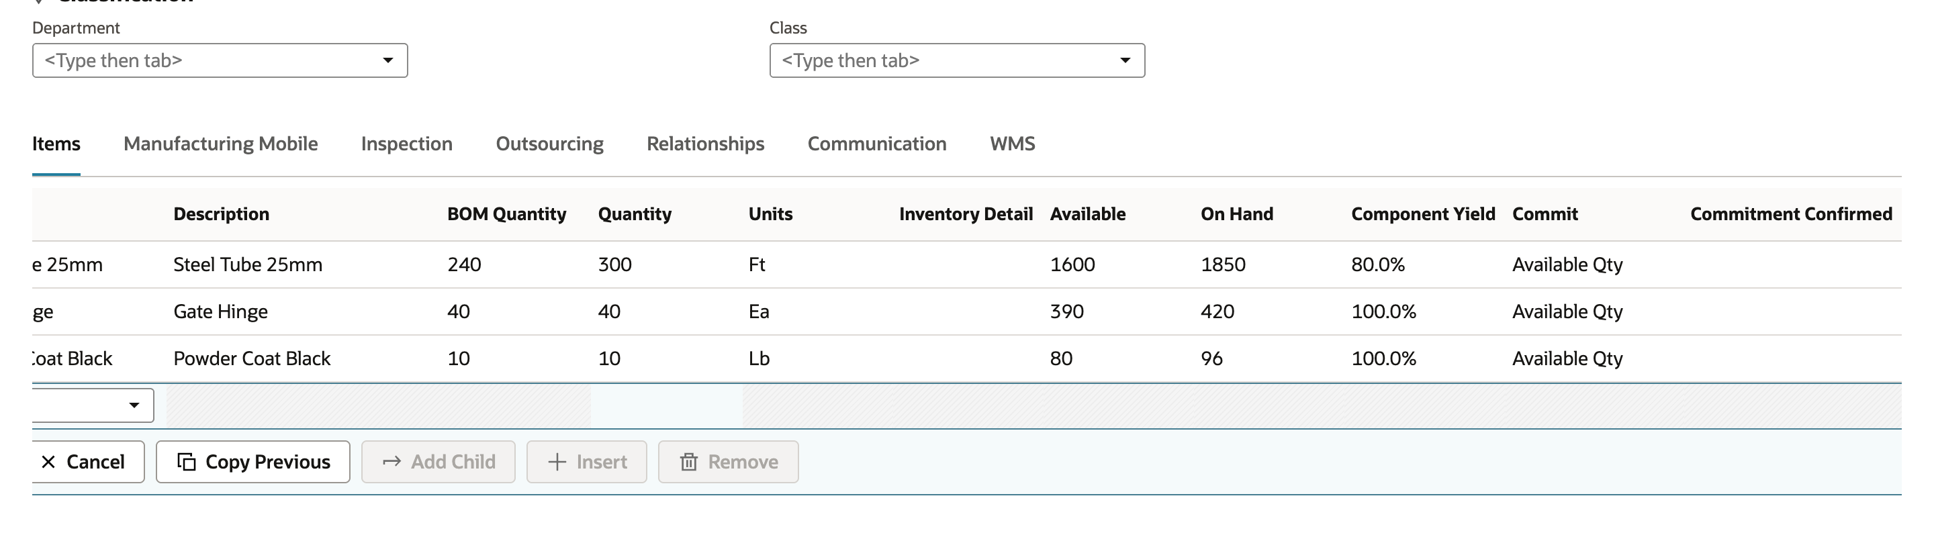Click Available Qty in Gate Hinge row

click(1567, 312)
